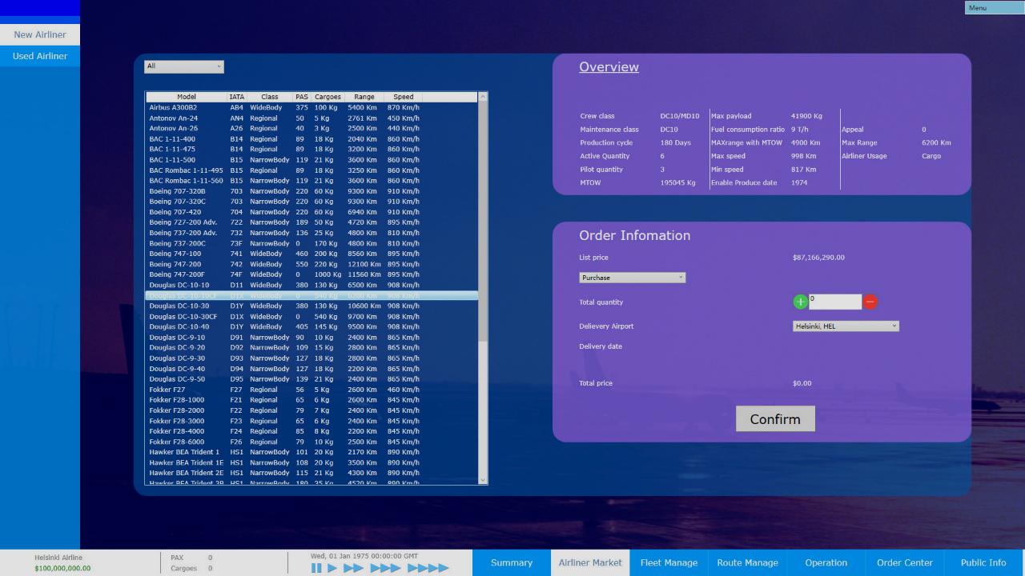Sort list by Model column header
Image resolution: width=1025 pixels, height=576 pixels.
pos(186,97)
